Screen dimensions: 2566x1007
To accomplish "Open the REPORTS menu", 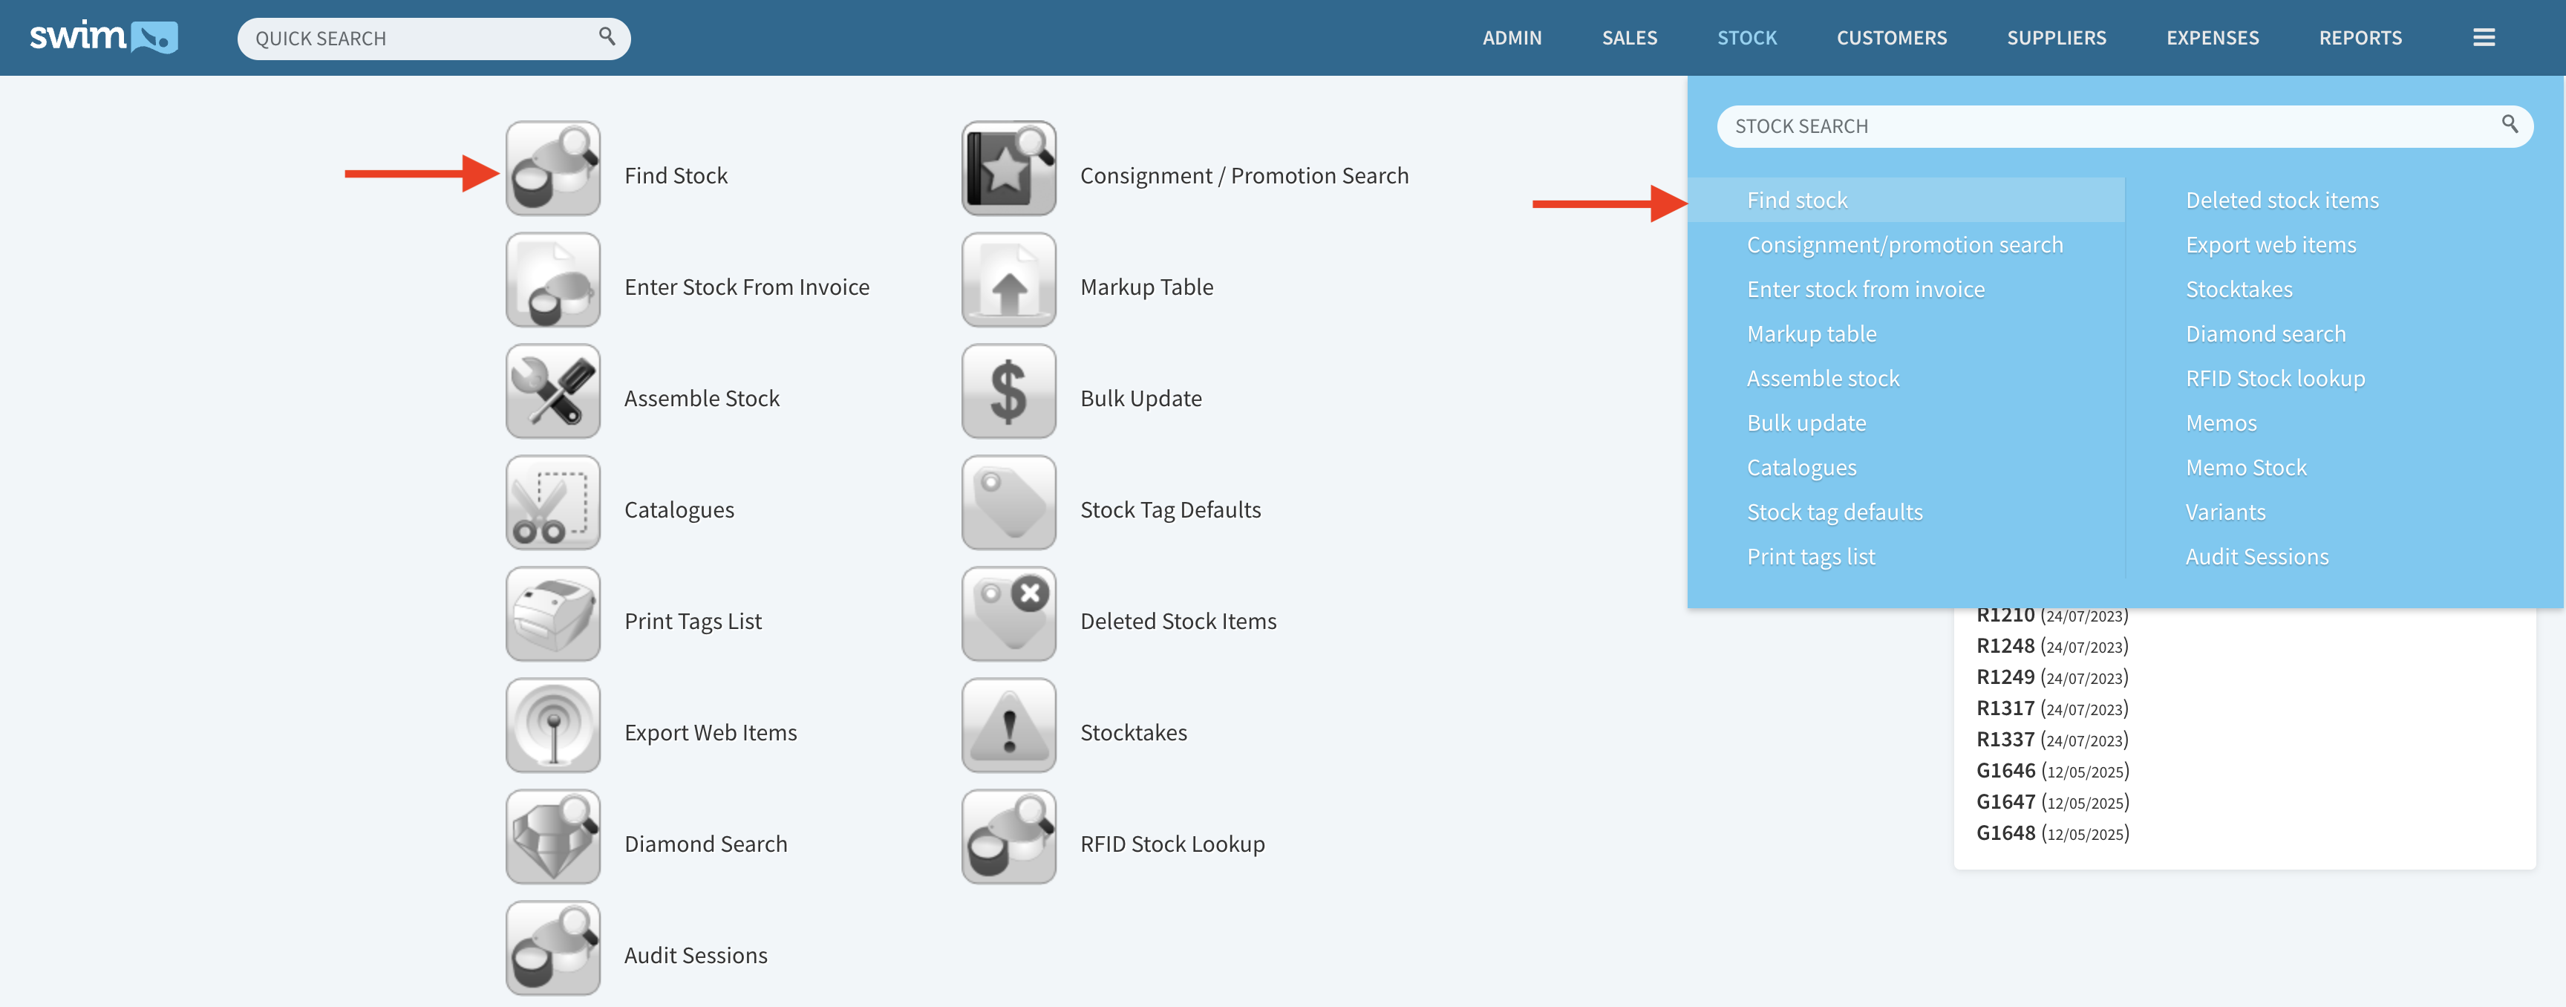I will (2360, 38).
